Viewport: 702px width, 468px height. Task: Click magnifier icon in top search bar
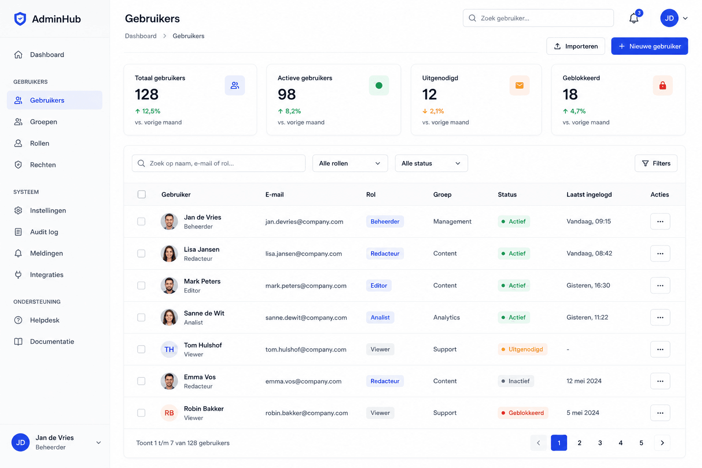point(473,18)
